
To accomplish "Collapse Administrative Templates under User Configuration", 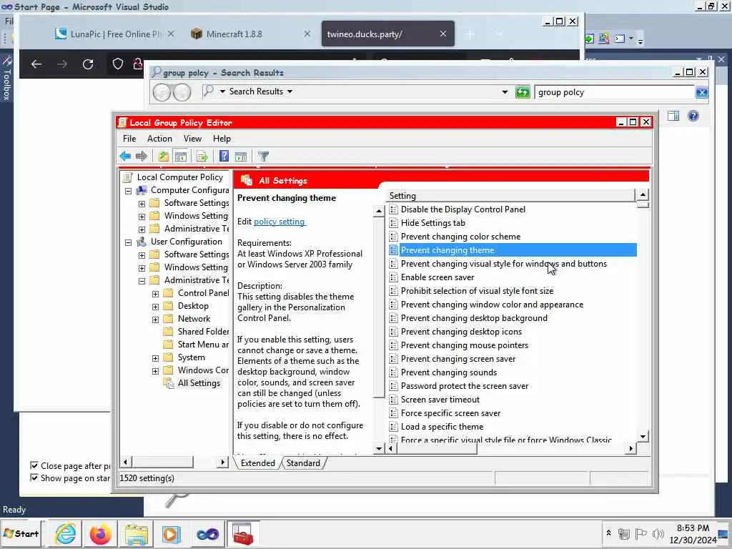I will [142, 281].
